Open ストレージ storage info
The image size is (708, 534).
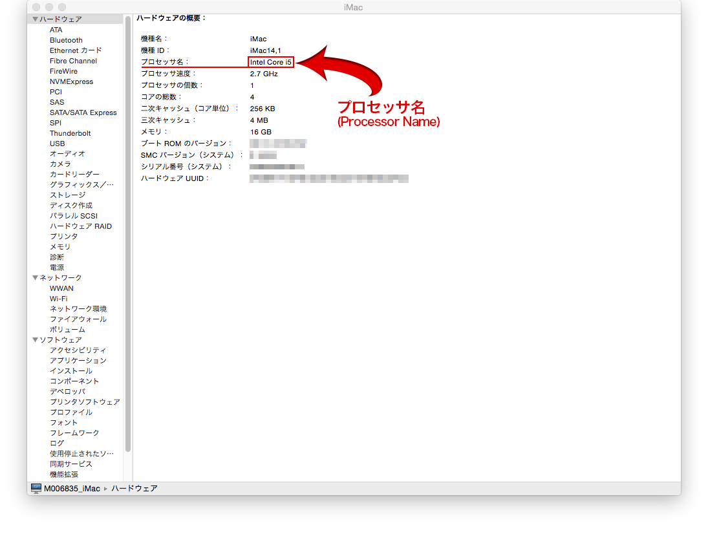[x=67, y=195]
